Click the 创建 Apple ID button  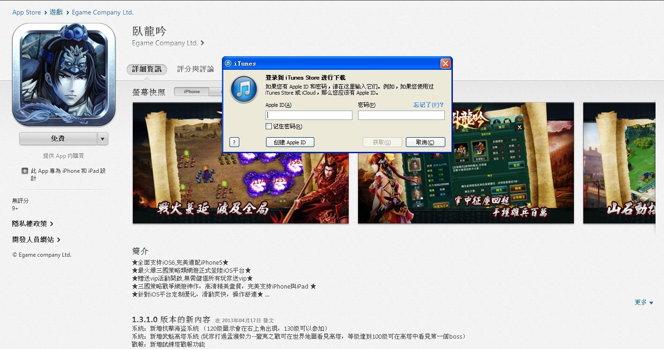pos(290,142)
